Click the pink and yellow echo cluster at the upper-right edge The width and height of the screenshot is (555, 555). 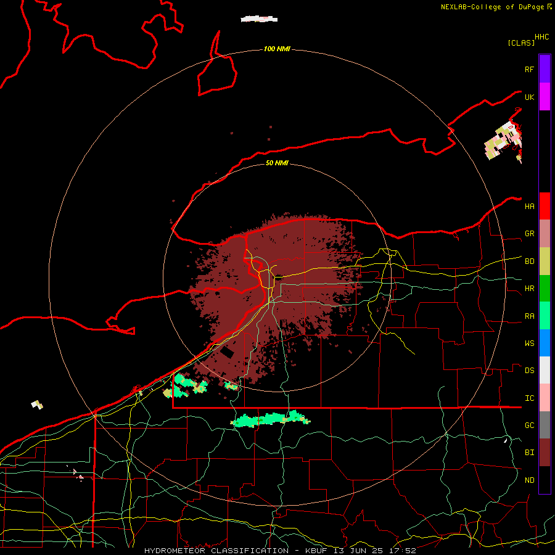click(503, 141)
